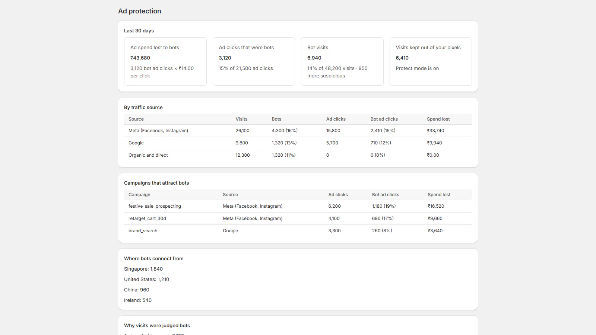Click the 'Bot visits' card title
This screenshot has width=596, height=335.
tap(318, 47)
